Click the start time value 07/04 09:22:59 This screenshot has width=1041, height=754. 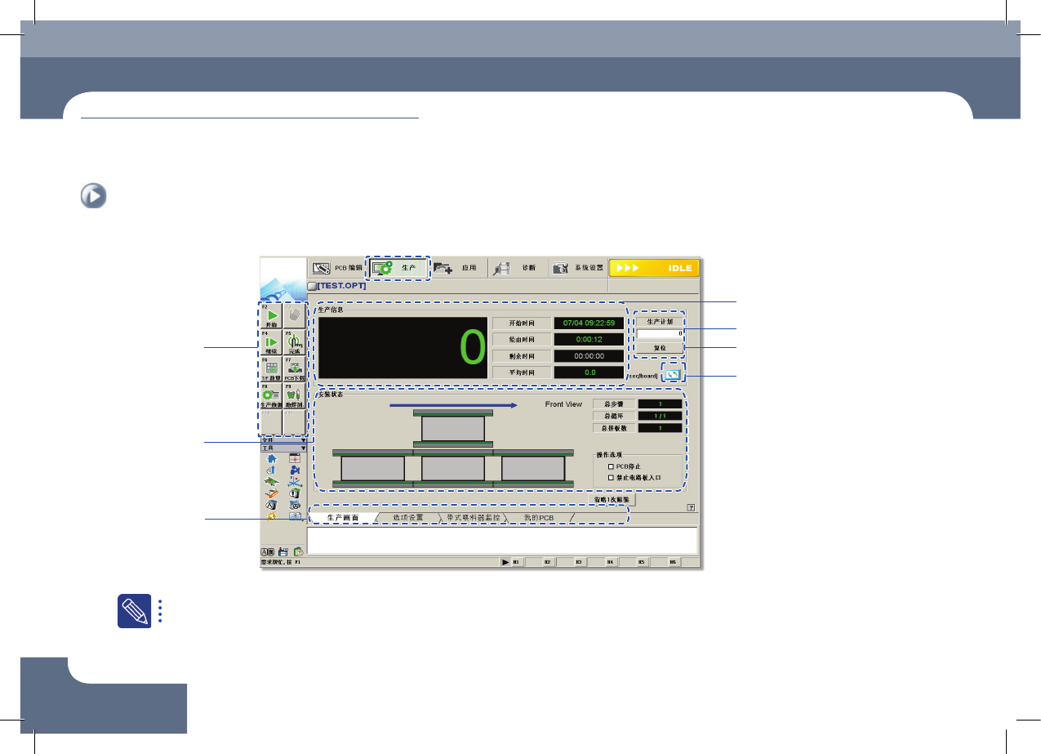tap(589, 323)
